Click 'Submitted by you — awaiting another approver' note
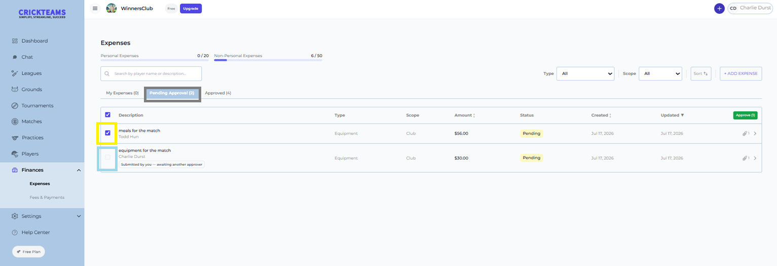The image size is (777, 266). coord(162,165)
